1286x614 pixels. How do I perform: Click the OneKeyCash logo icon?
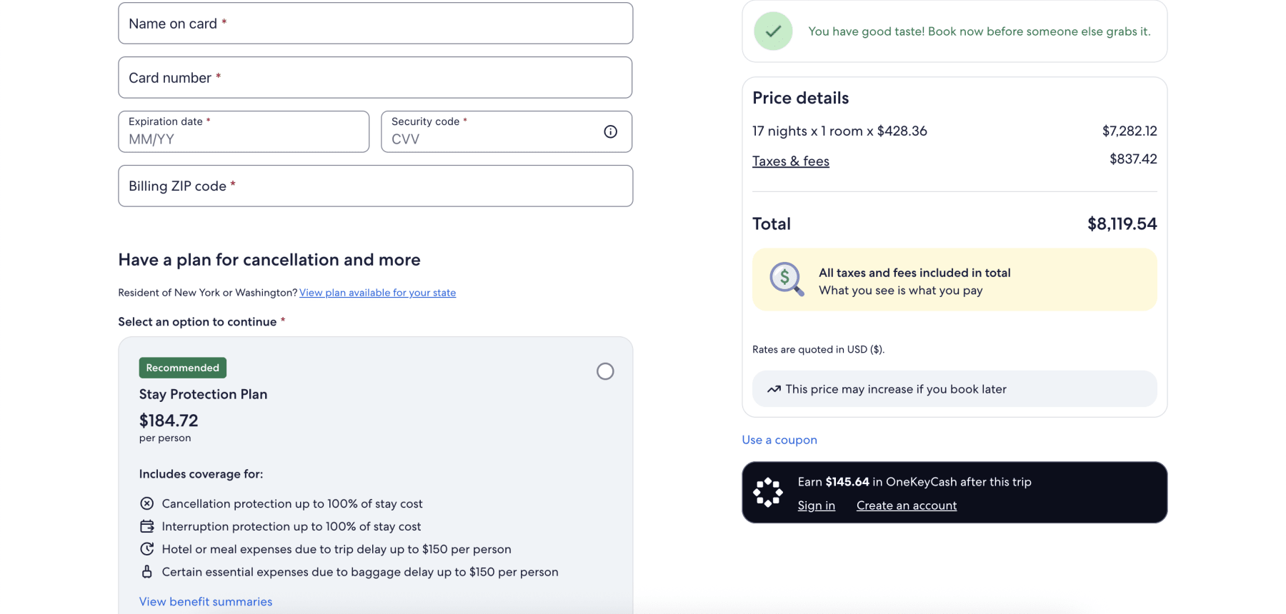[x=768, y=493]
